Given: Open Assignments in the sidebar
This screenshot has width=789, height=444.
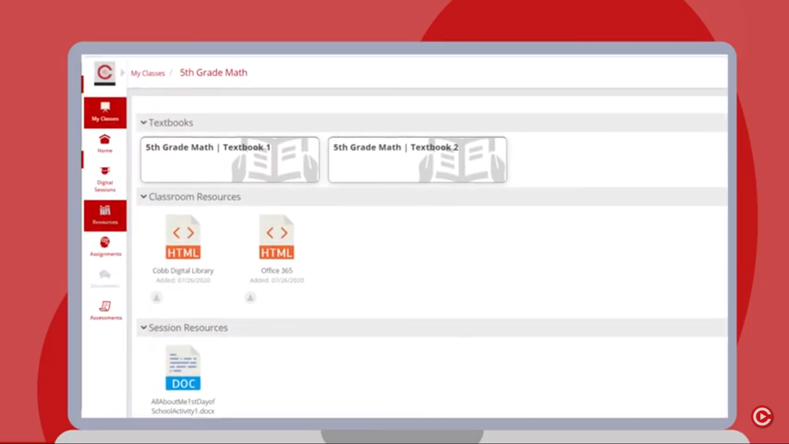Looking at the screenshot, I should coord(105,247).
